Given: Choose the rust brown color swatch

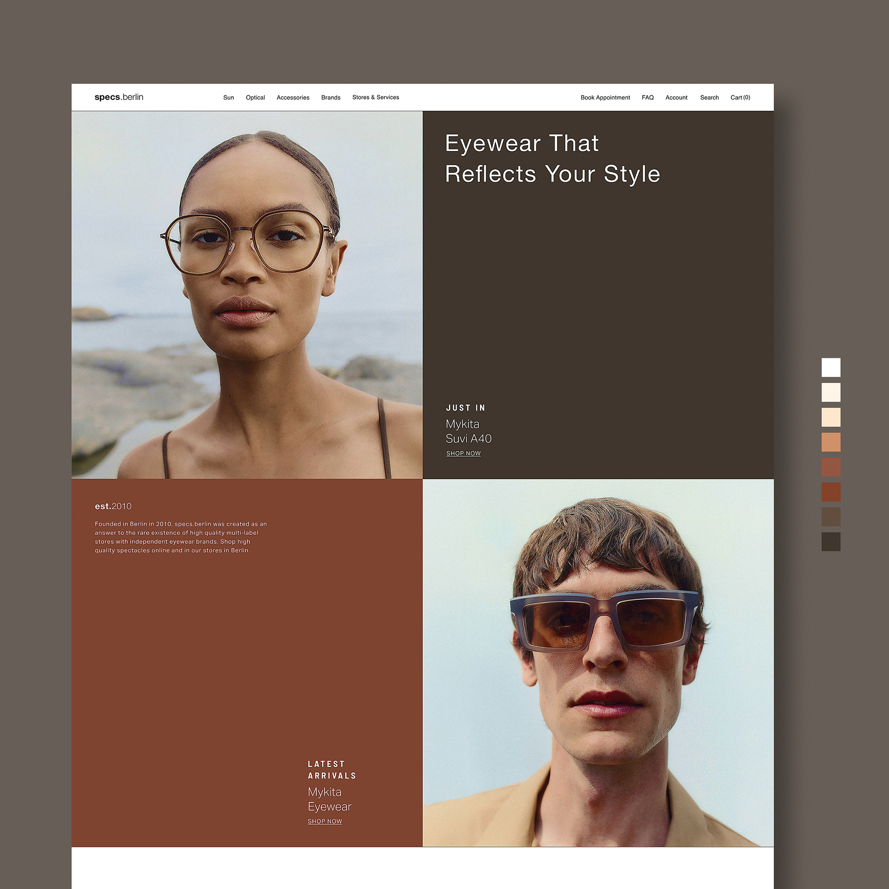Looking at the screenshot, I should pos(831,492).
